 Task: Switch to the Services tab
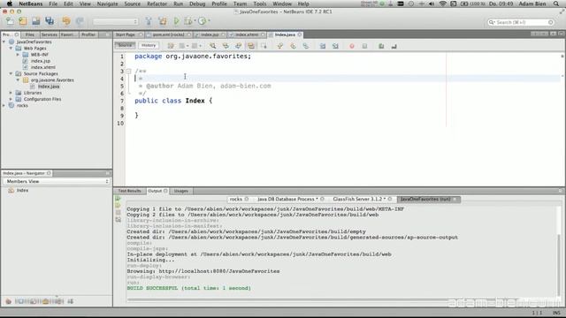(x=49, y=34)
